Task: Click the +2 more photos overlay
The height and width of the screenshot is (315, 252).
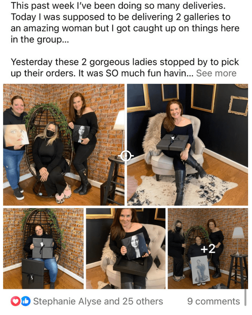Action: [208, 248]
